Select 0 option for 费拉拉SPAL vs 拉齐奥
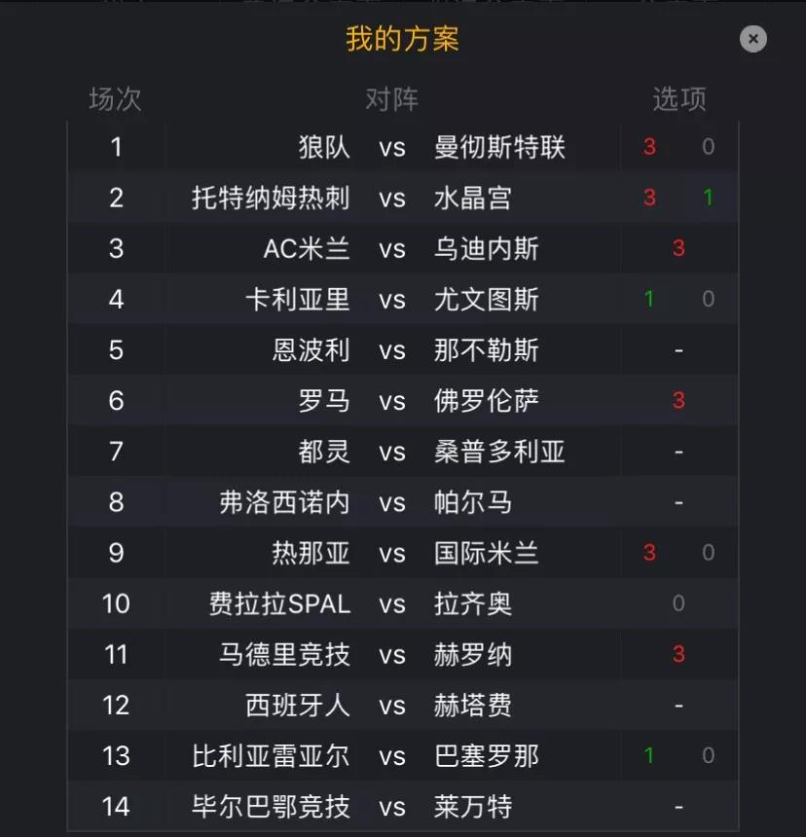Viewport: 806px width, 837px height. [x=678, y=603]
